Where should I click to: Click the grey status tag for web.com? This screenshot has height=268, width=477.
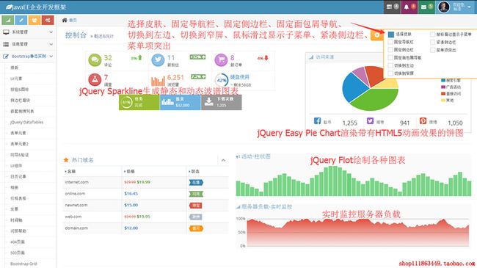196,217
